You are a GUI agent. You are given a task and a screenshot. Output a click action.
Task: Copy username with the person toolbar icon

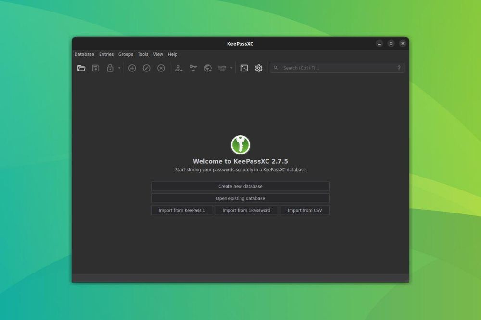[178, 68]
